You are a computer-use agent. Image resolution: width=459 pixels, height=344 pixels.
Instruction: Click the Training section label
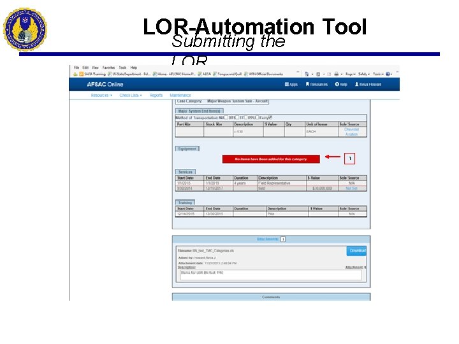(x=185, y=203)
